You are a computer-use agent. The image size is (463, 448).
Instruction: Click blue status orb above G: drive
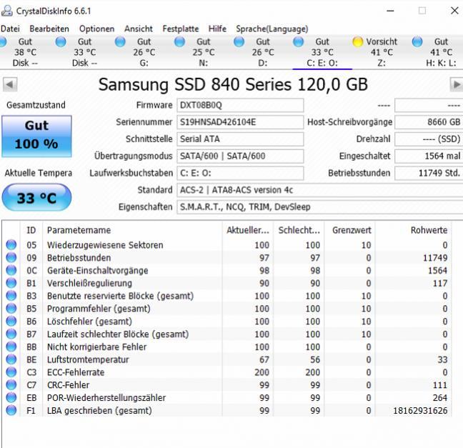point(120,41)
